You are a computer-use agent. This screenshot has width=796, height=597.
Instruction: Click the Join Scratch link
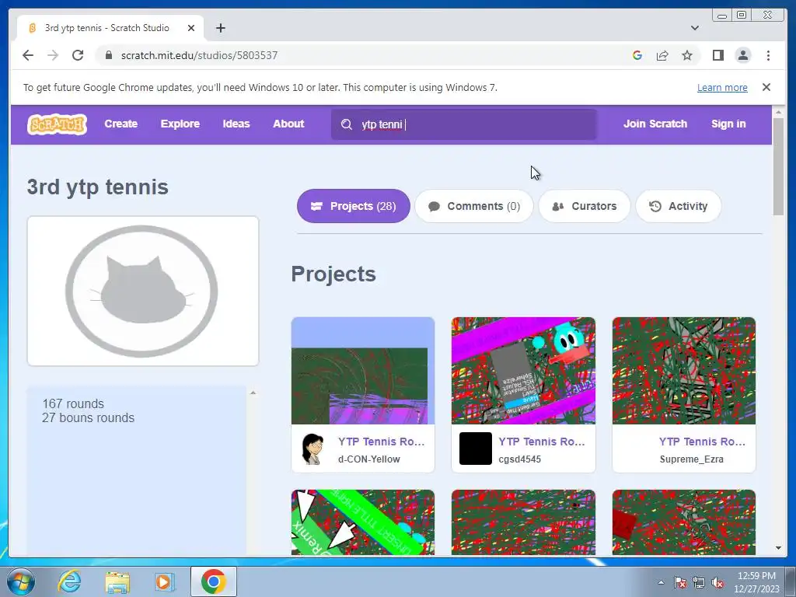point(655,124)
